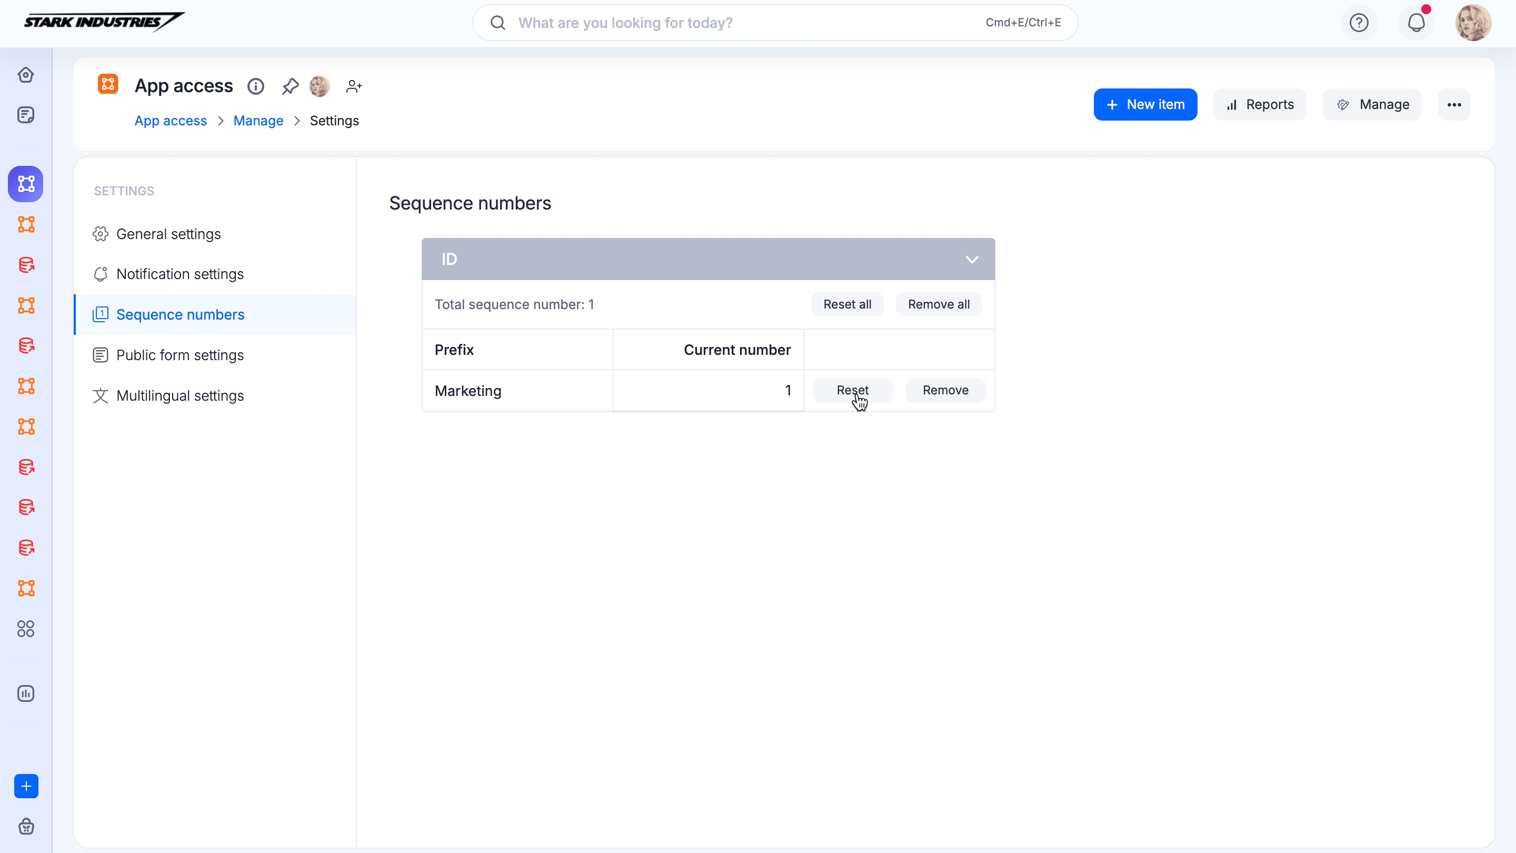The height and width of the screenshot is (853, 1516).
Task: Open the notifications bell
Action: 1416,23
